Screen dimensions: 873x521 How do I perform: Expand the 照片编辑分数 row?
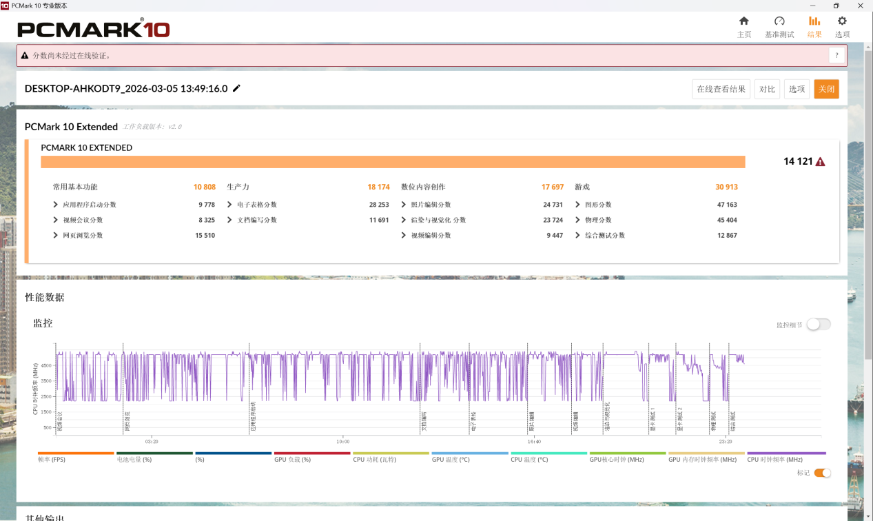(x=404, y=205)
